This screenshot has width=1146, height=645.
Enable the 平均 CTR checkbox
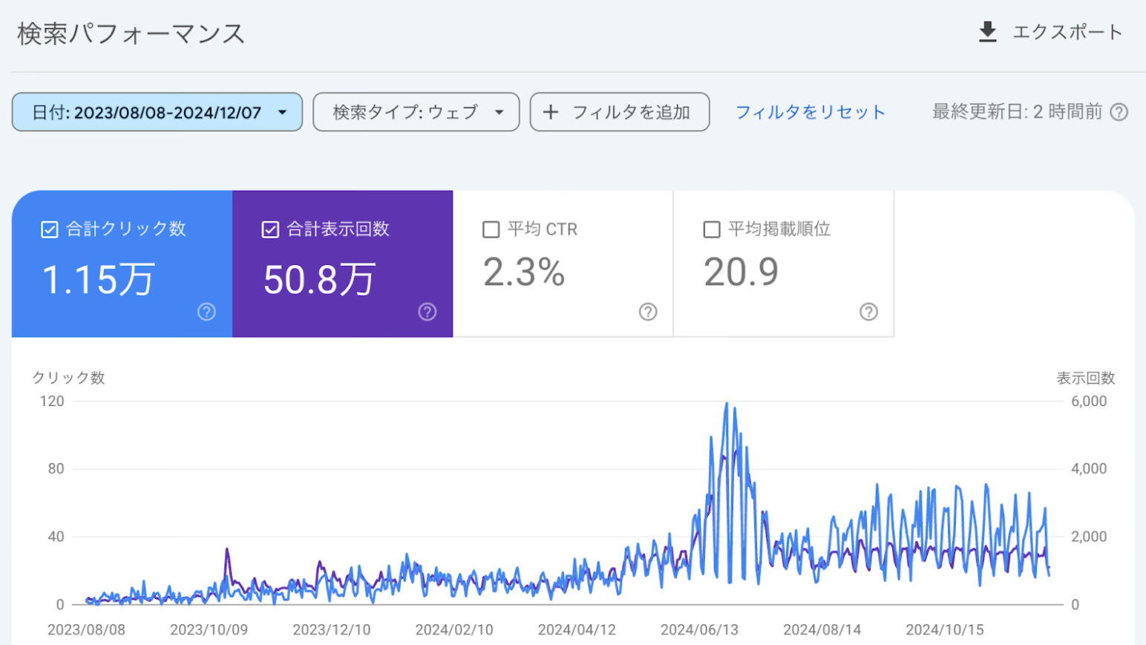[491, 229]
